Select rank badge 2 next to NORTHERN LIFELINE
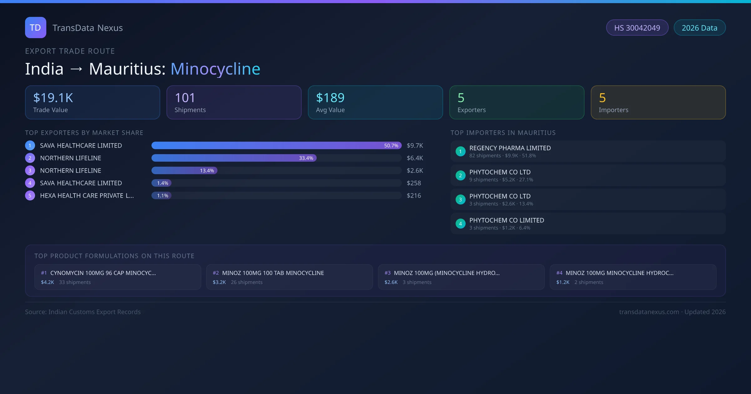Screen dimensions: 751x394 pyautogui.click(x=30, y=158)
